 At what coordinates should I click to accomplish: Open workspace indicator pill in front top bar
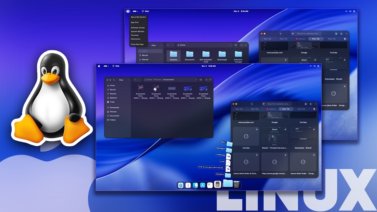tap(105, 66)
